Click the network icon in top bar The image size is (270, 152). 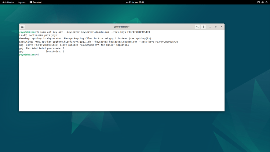[x=258, y=2]
